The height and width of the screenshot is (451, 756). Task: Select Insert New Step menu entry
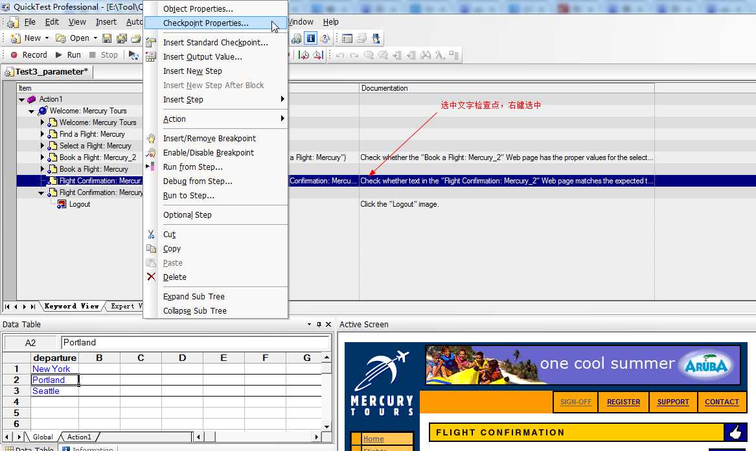click(x=216, y=71)
